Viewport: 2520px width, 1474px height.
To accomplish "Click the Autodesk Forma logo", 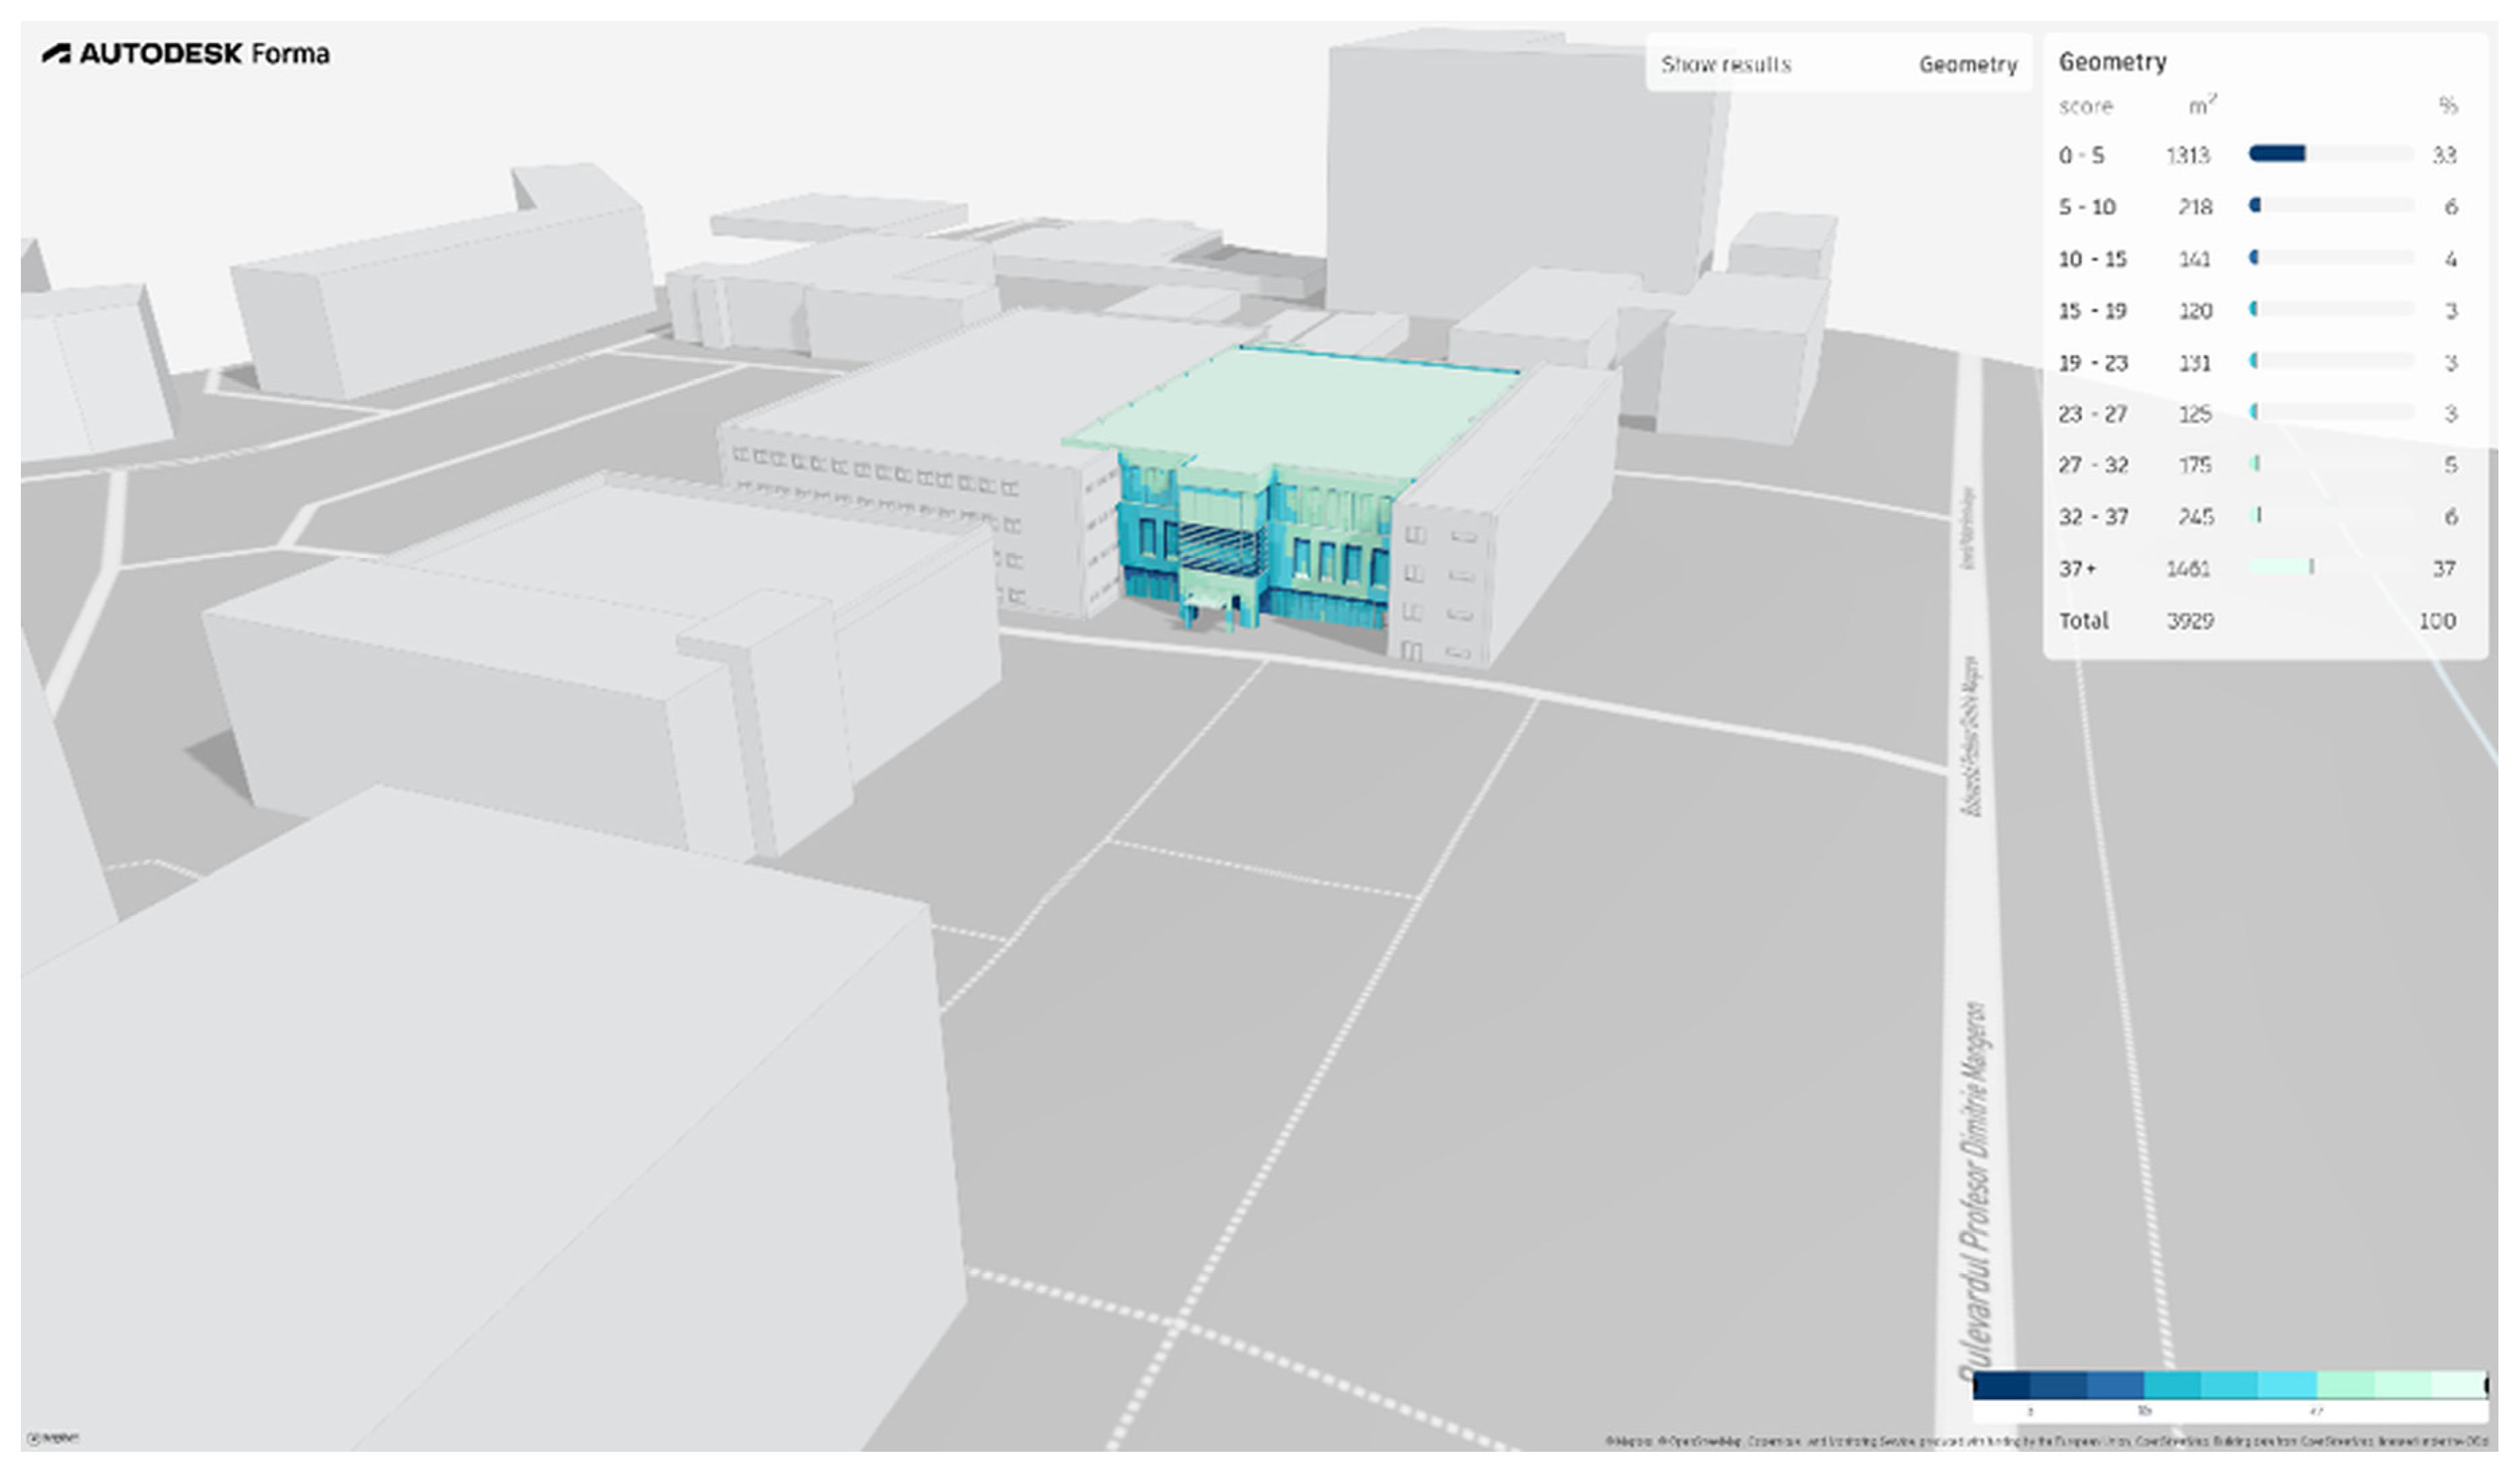I will pos(186,53).
